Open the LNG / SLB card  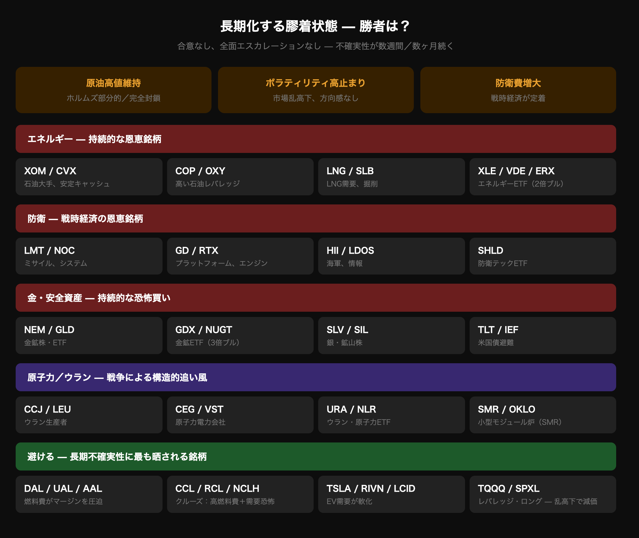tap(391, 177)
